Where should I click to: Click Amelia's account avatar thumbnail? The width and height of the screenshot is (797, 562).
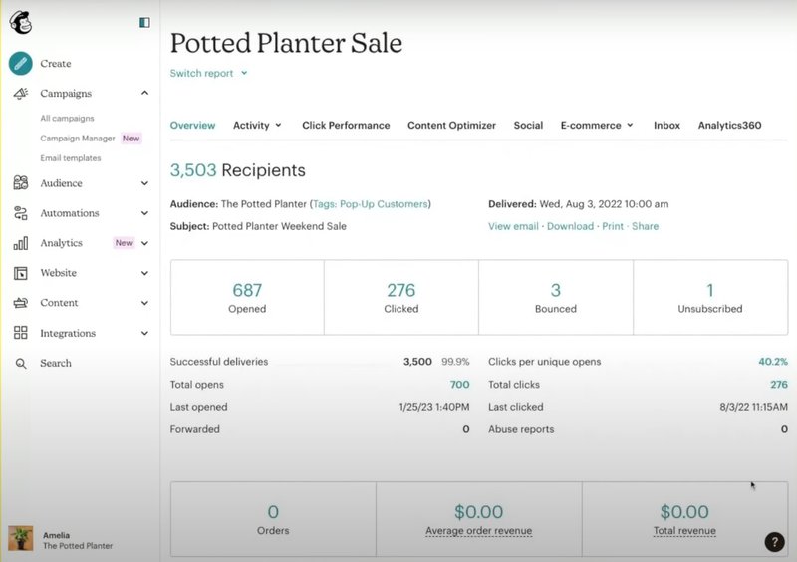tap(21, 539)
